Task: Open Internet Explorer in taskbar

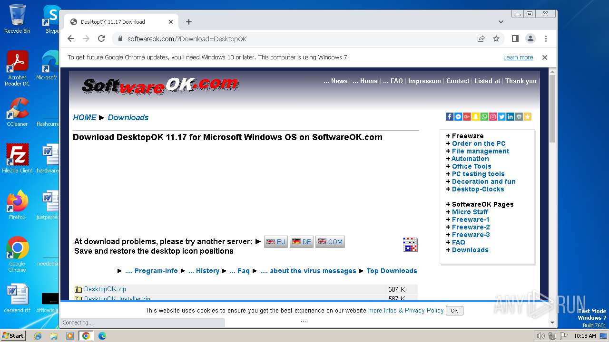Action: pyautogui.click(x=38, y=336)
